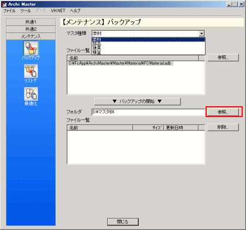Screen dimensions: 246x230
Task: Click the Archi Master title bar icon
Action: coord(4,4)
